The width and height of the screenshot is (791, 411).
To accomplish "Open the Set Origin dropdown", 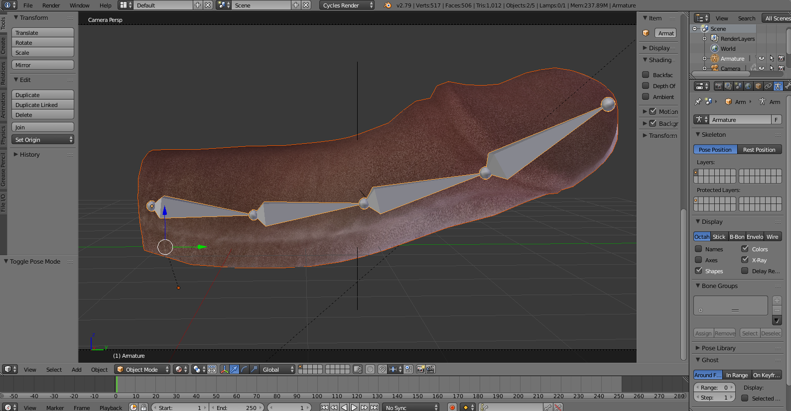I will click(x=43, y=140).
